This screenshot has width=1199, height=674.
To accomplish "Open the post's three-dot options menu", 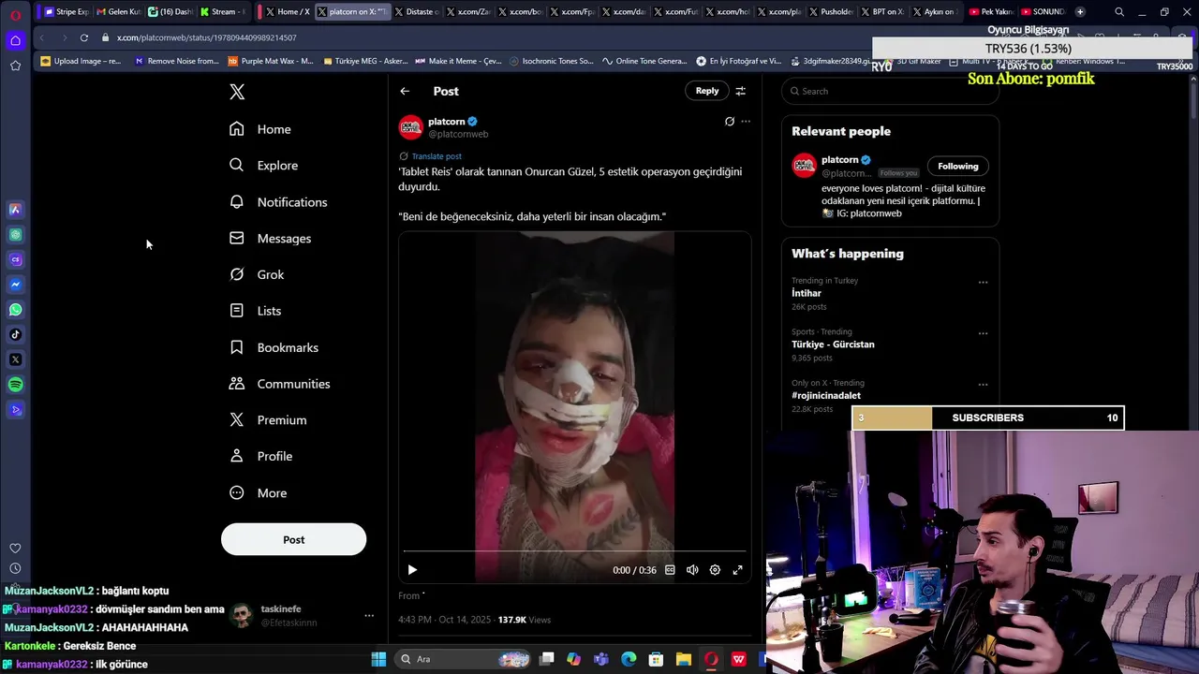I will pyautogui.click(x=746, y=122).
